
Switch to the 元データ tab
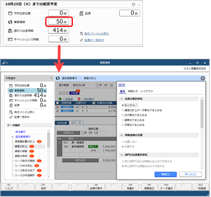pos(76,123)
